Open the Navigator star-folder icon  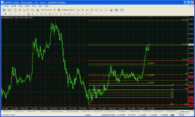pyautogui.click(x=24, y=10)
